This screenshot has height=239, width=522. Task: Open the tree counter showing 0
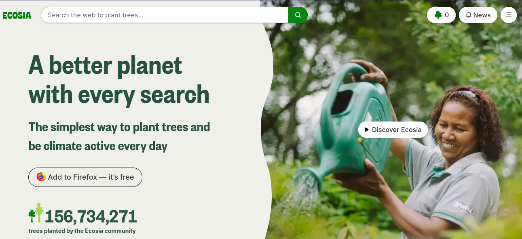441,15
